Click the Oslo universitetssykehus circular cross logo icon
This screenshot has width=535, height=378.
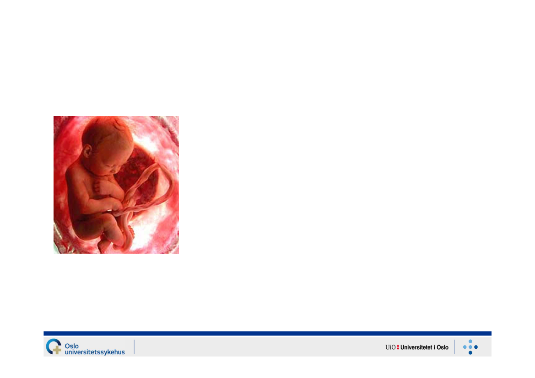[54, 347]
